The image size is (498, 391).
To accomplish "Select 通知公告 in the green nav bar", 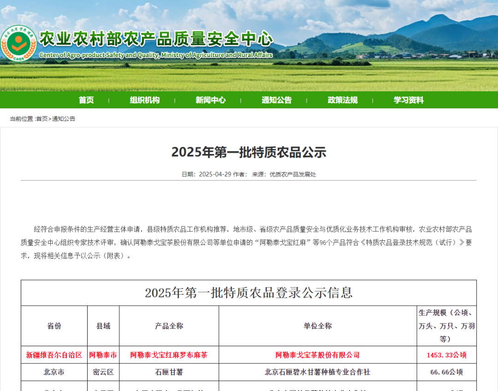I will click(x=277, y=100).
